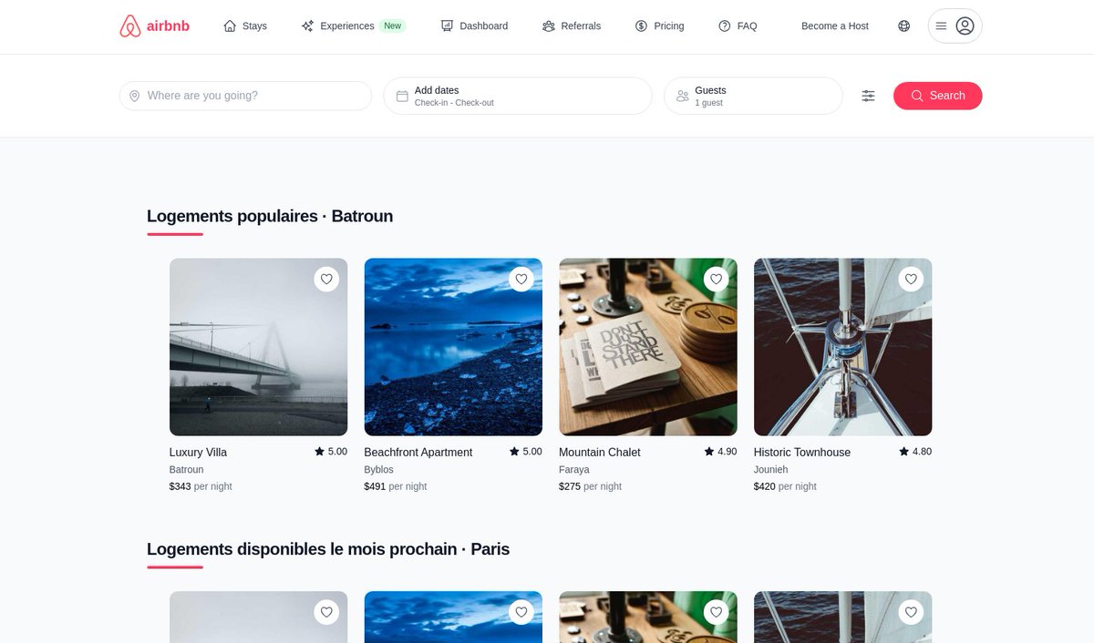Favorite the second Paris section listing
The height and width of the screenshot is (643, 1094).
pyautogui.click(x=521, y=613)
